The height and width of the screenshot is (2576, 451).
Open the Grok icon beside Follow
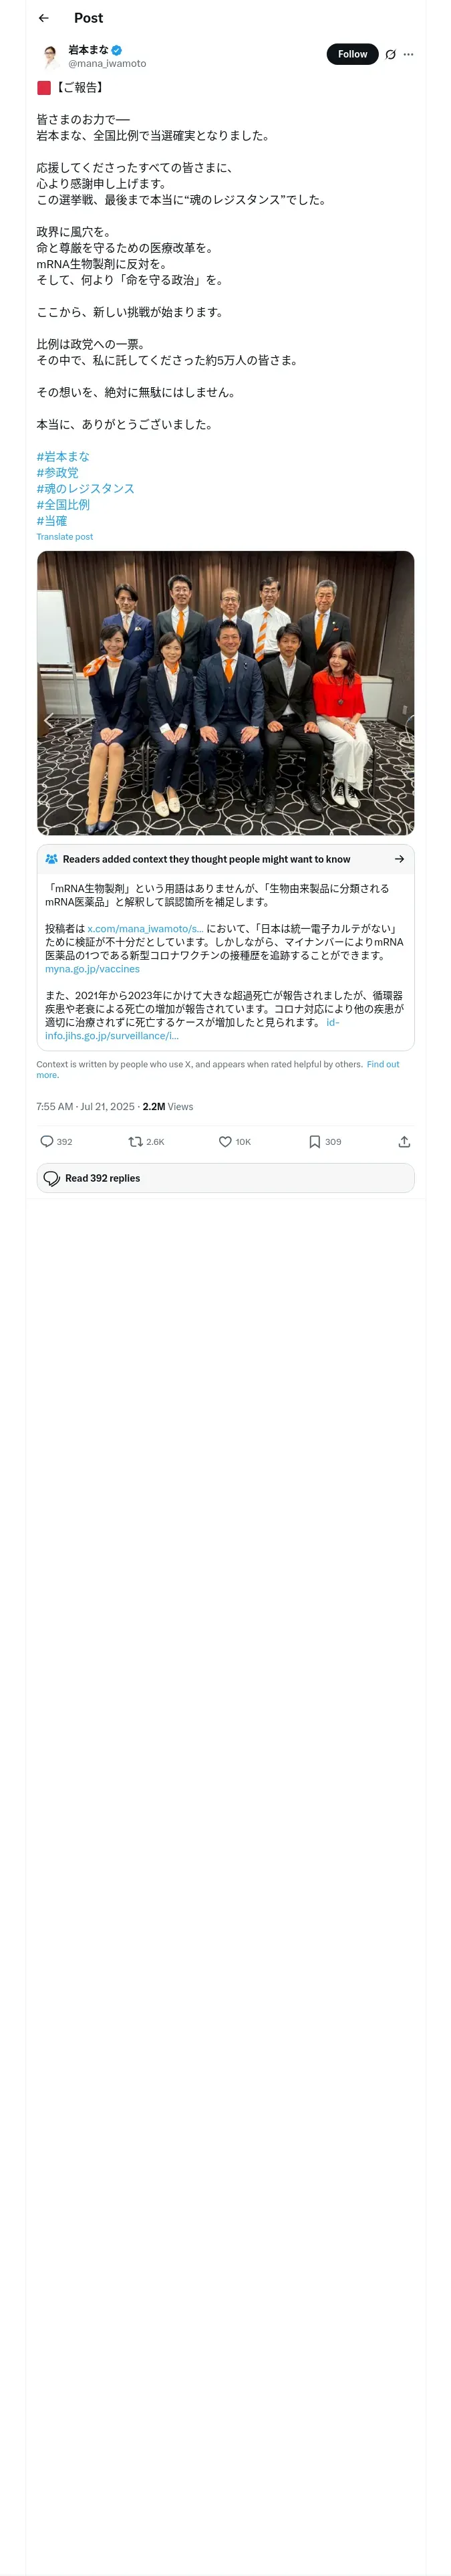coord(390,55)
